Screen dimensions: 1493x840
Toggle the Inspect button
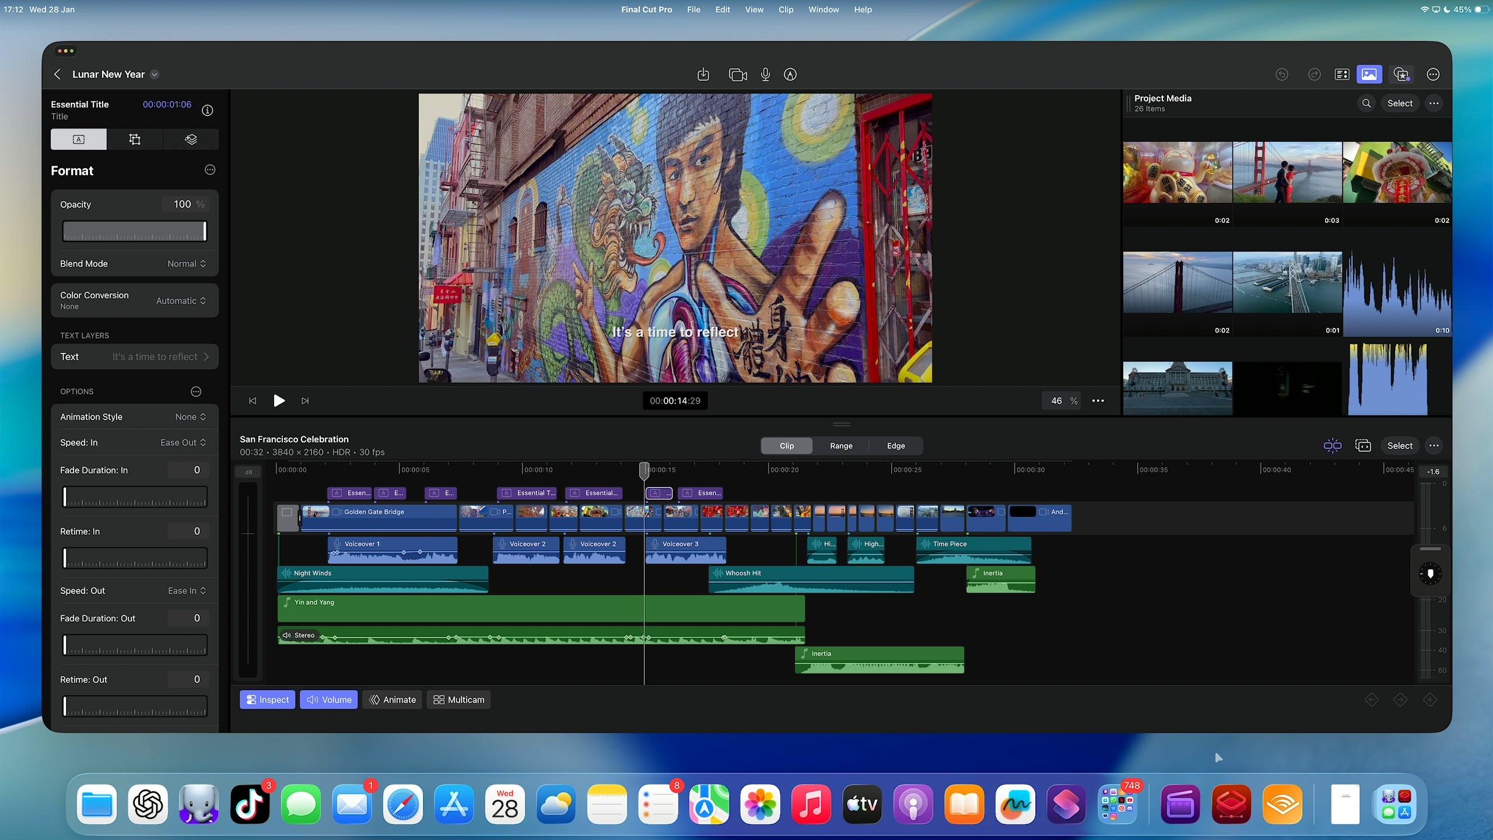point(267,699)
